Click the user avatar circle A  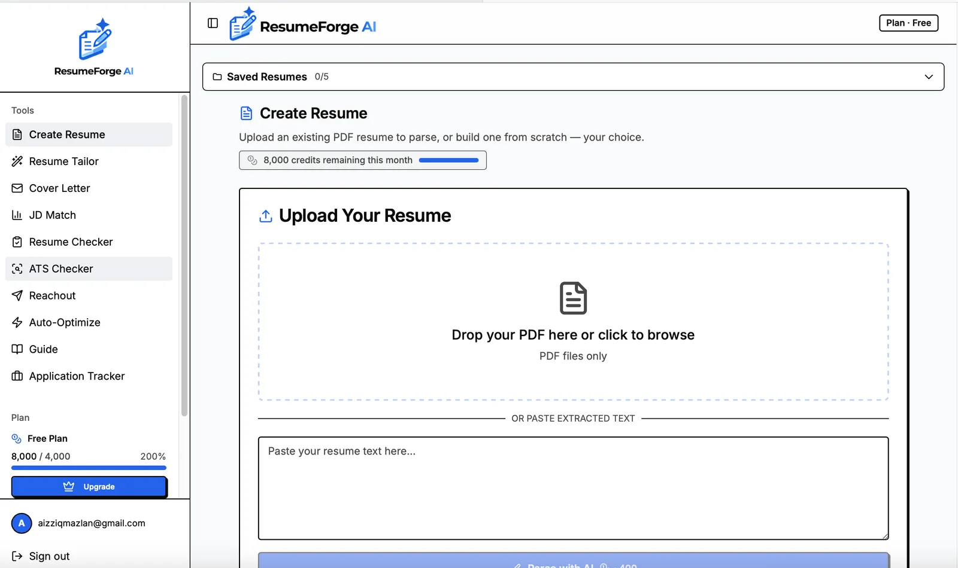(22, 523)
